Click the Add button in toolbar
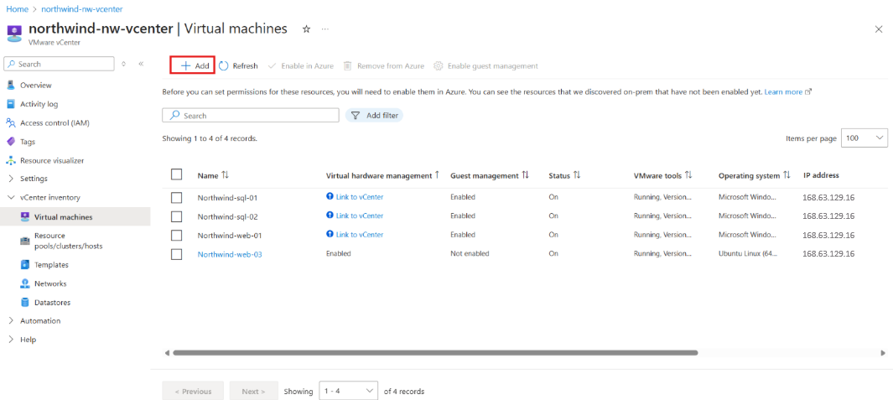The width and height of the screenshot is (893, 400). [x=195, y=65]
